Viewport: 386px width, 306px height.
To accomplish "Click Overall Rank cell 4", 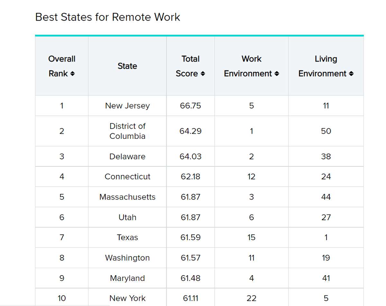I will pyautogui.click(x=61, y=177).
